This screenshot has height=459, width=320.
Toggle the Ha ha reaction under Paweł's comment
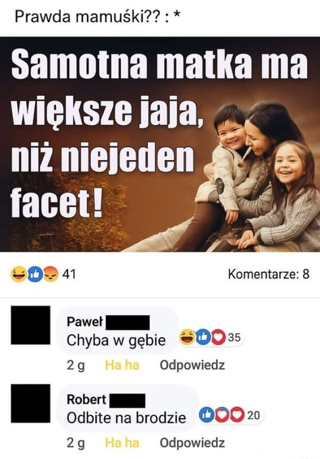tap(122, 365)
